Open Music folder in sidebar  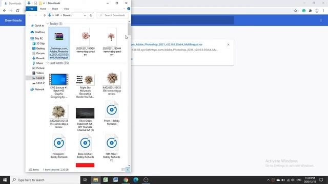tap(38, 63)
